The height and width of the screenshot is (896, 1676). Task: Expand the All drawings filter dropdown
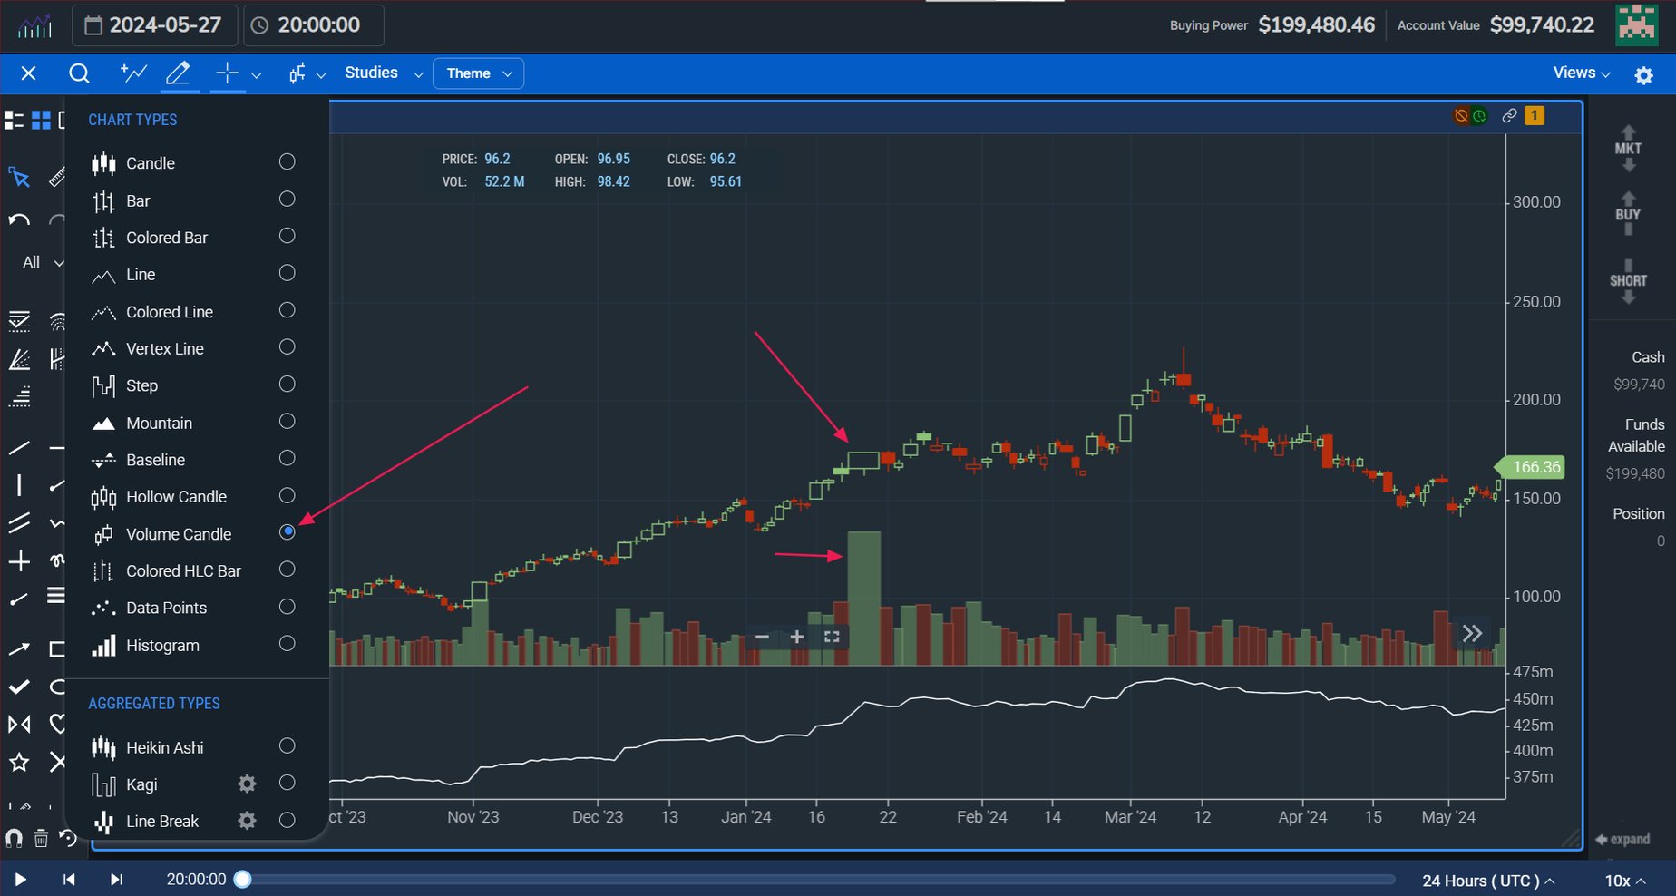pyautogui.click(x=40, y=262)
